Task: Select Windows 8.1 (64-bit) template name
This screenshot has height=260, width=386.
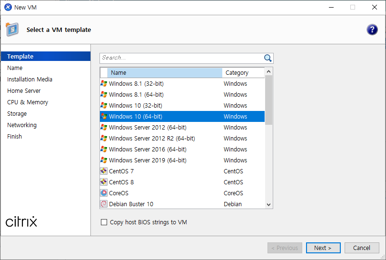Action: (136, 95)
